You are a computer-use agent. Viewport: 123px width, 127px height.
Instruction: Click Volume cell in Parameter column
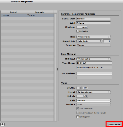click(40, 15)
